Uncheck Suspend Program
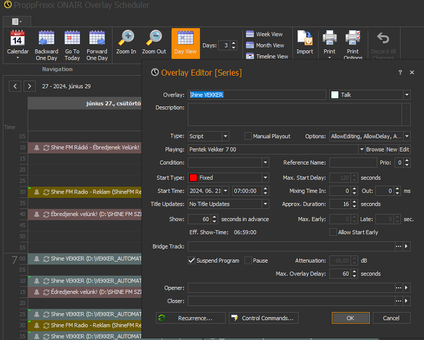This screenshot has width=424, height=340. coord(191,260)
